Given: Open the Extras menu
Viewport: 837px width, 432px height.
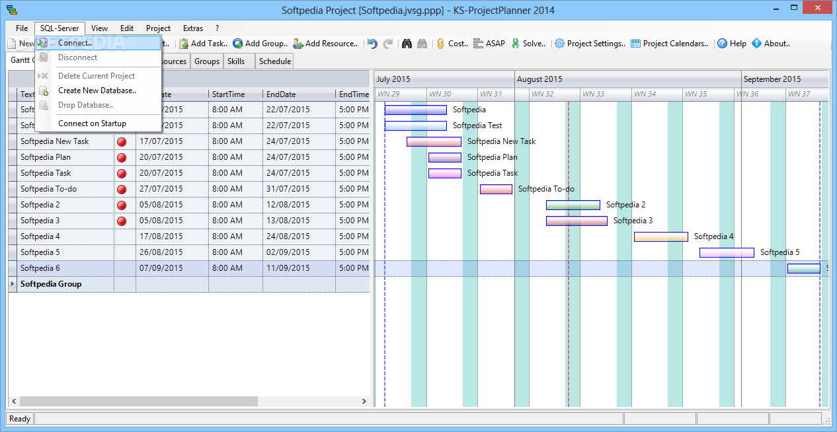Looking at the screenshot, I should coord(193,28).
